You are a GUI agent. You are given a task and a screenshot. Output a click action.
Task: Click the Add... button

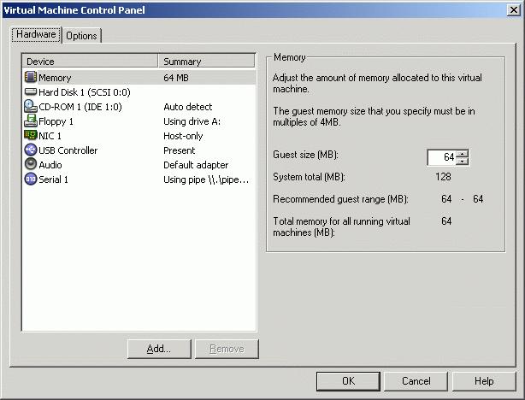pos(159,349)
